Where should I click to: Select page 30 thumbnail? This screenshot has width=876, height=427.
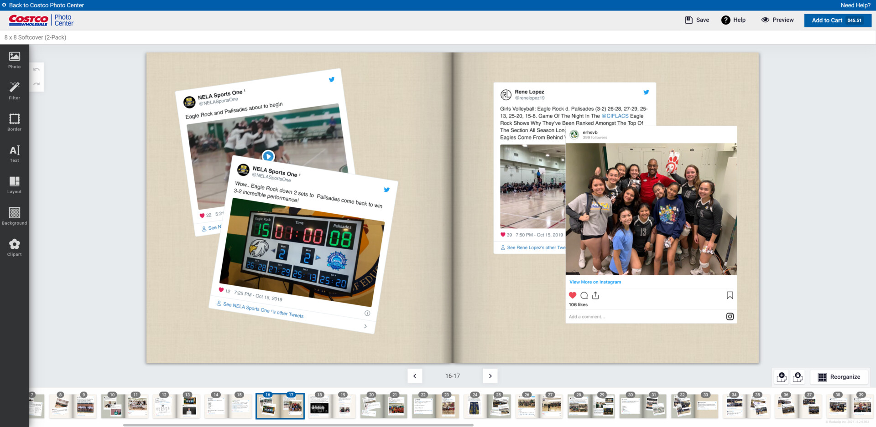pyautogui.click(x=631, y=406)
